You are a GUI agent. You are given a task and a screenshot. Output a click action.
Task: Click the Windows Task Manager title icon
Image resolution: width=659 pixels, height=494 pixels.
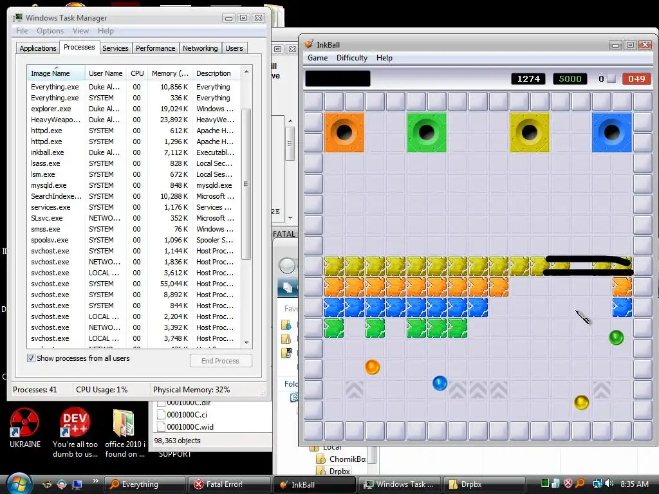(18, 17)
